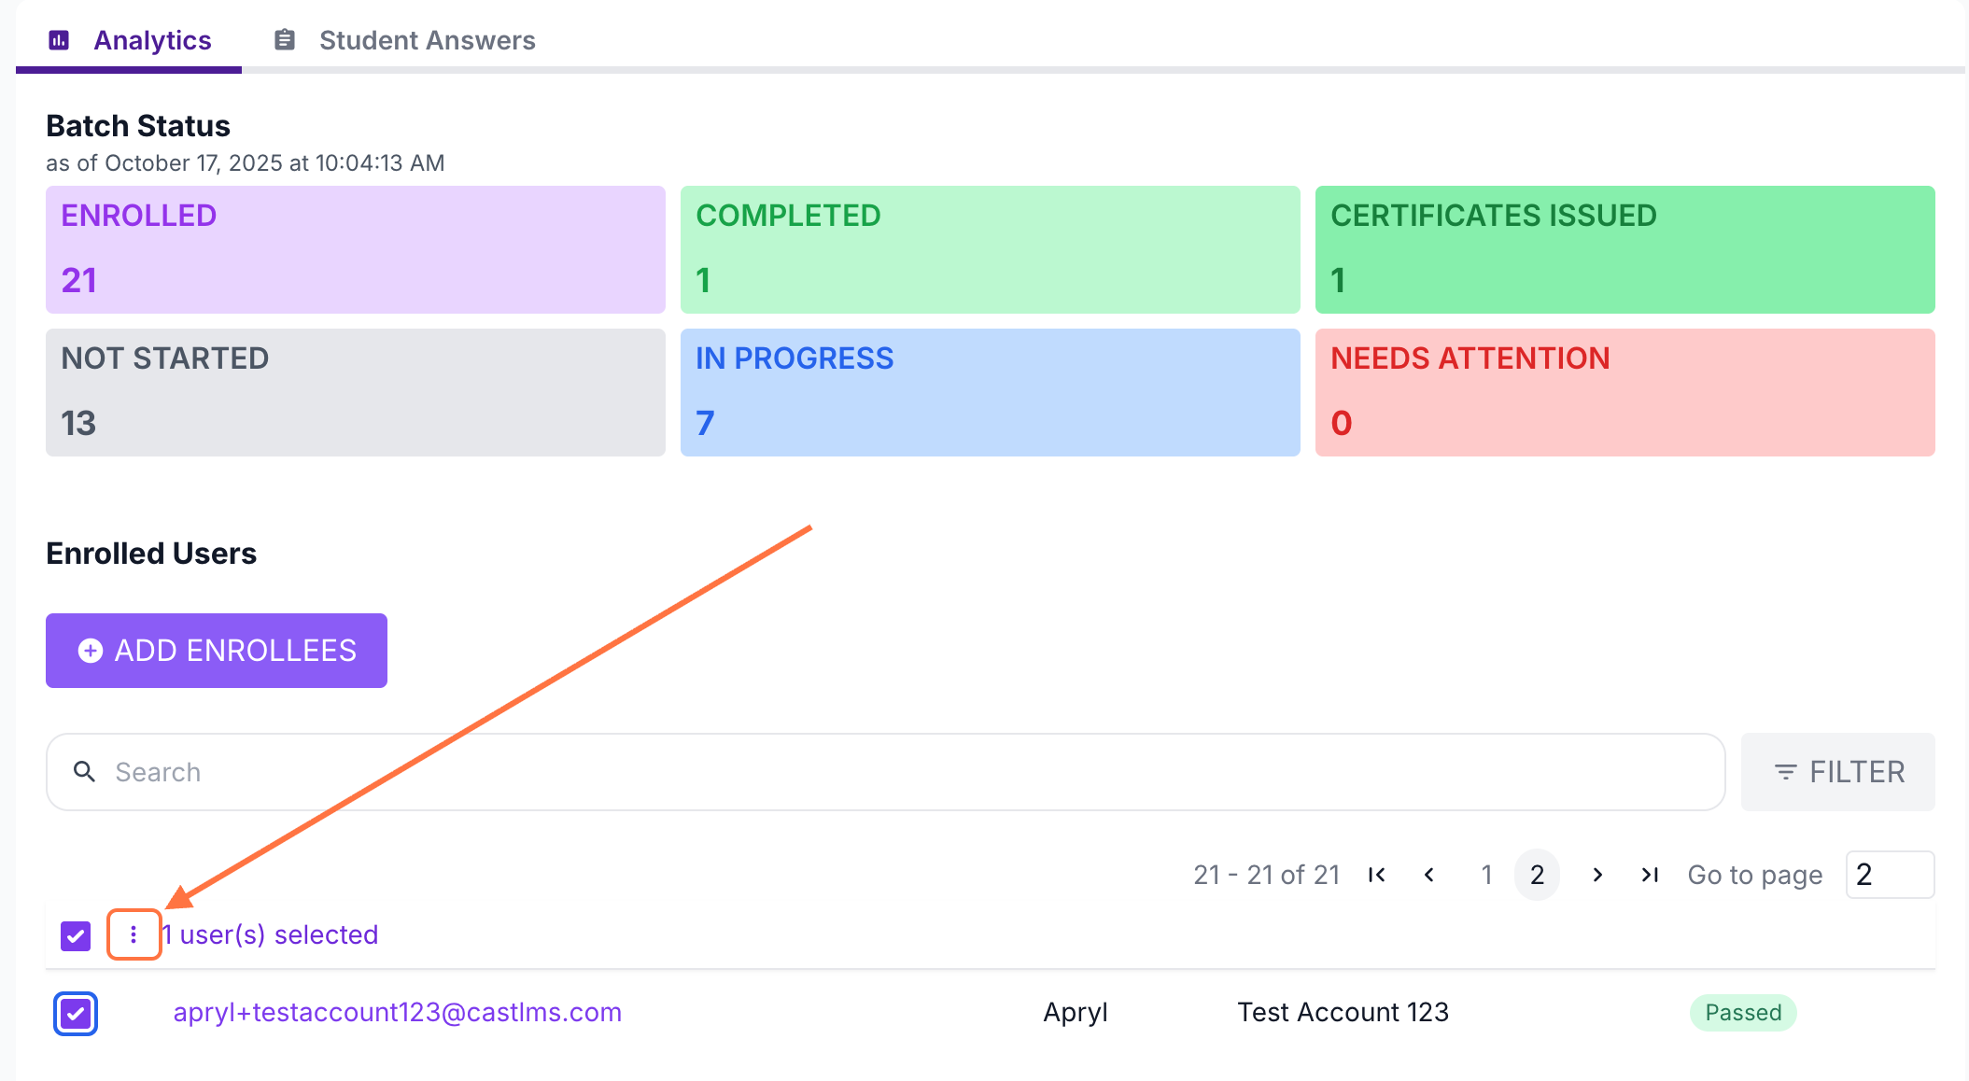This screenshot has height=1081, width=1969.
Task: Select the Analytics tab
Action: click(x=152, y=40)
